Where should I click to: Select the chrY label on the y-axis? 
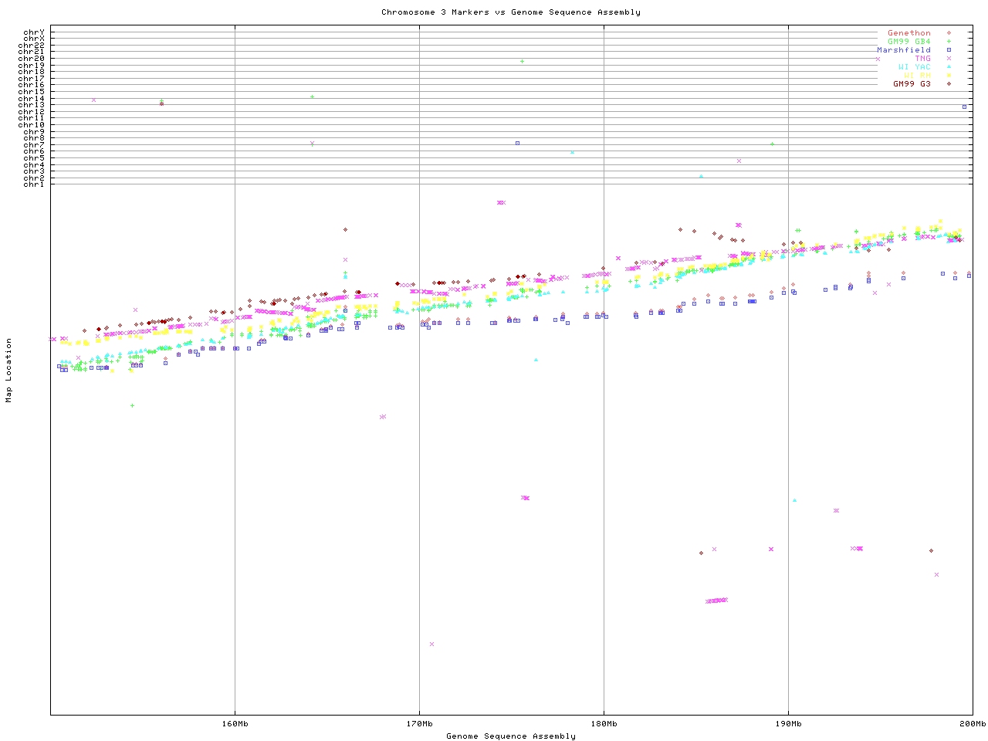click(33, 32)
